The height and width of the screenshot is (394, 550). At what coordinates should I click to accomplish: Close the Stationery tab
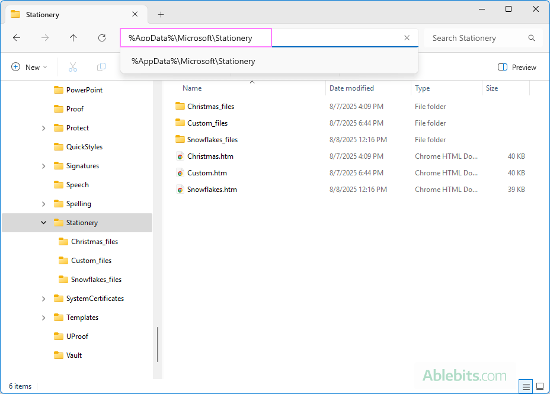(135, 14)
